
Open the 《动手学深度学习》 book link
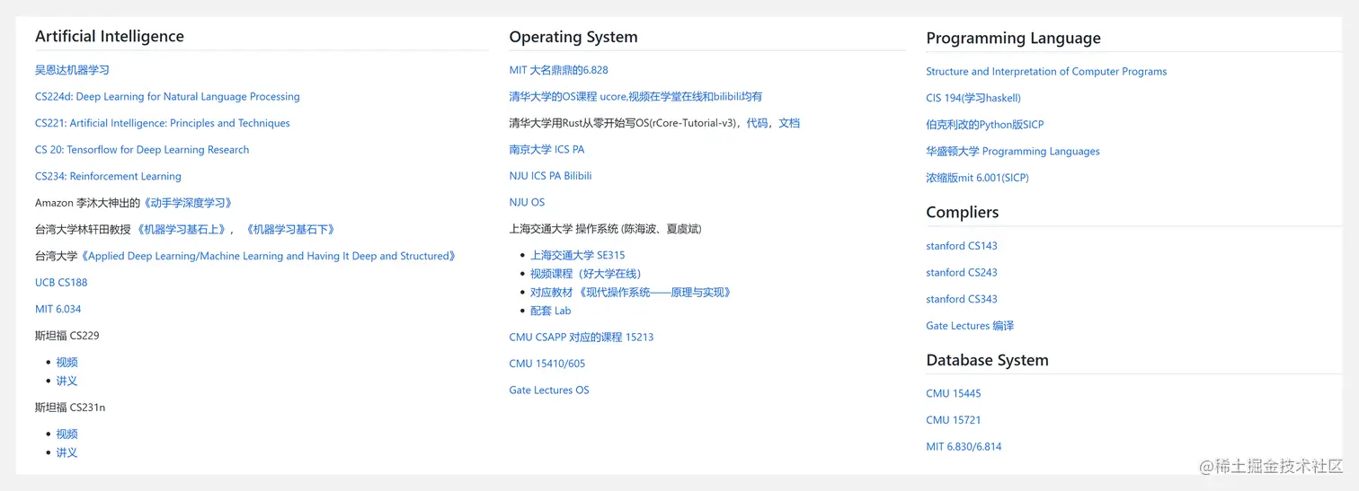click(x=187, y=203)
